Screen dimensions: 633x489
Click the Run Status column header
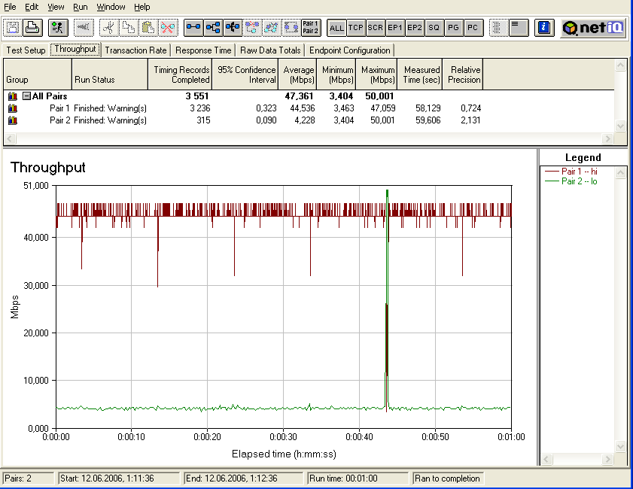pos(110,74)
